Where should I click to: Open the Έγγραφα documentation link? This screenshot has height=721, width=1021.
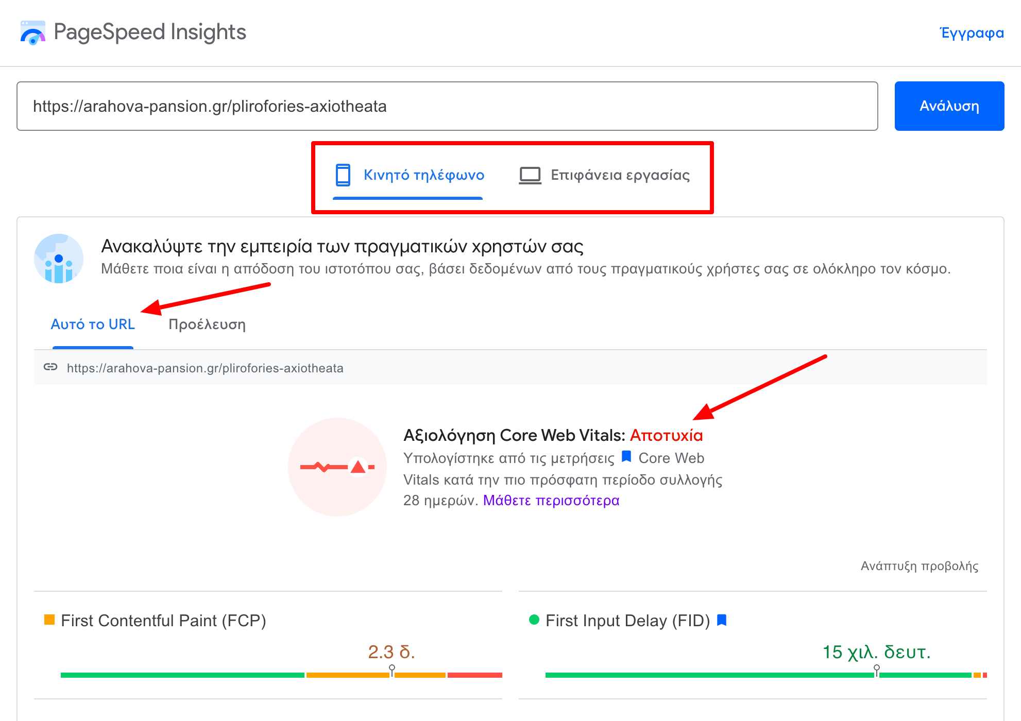click(972, 33)
